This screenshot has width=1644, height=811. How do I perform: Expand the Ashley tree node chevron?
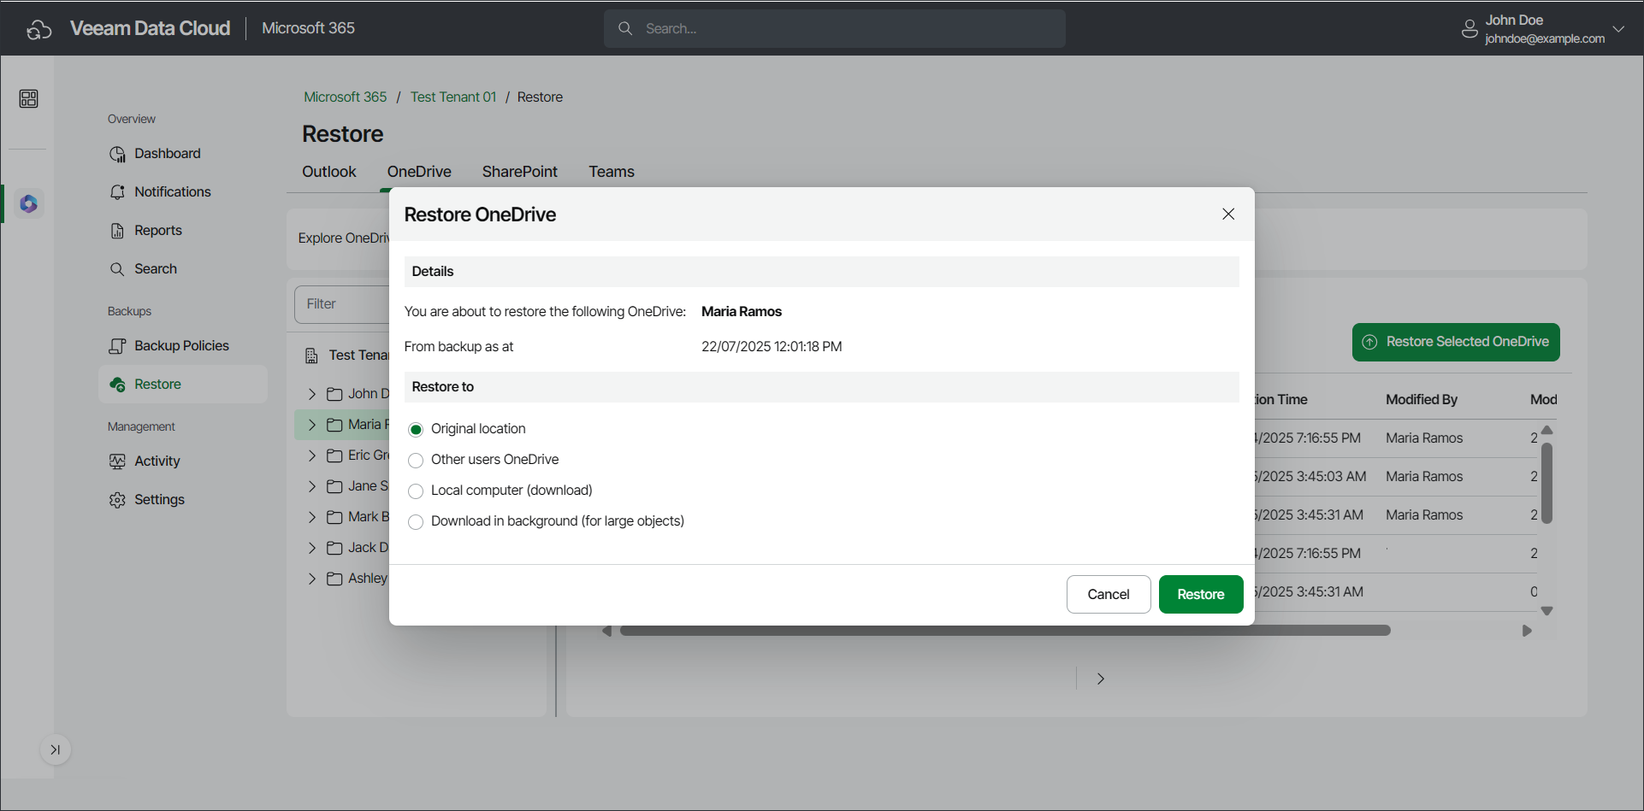click(312, 579)
